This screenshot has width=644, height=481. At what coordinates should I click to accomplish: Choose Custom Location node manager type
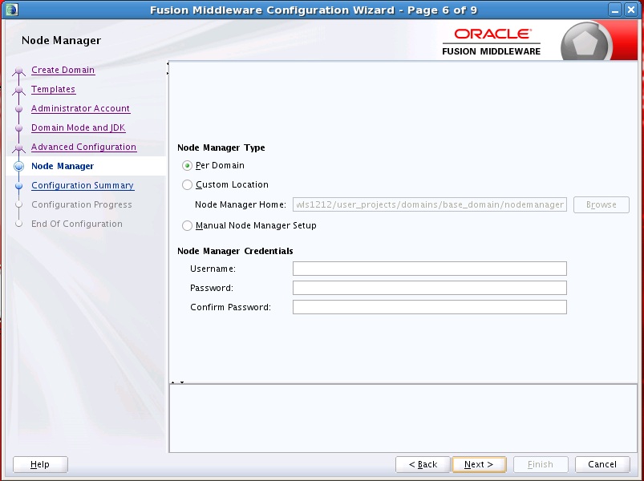point(188,185)
